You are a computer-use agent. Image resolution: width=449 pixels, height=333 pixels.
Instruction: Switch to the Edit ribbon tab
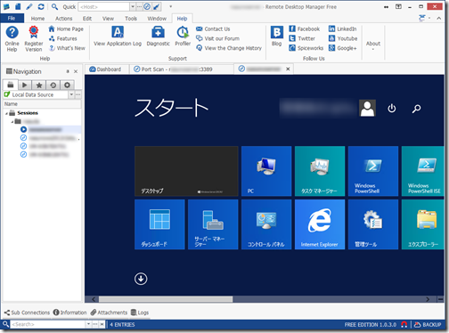click(x=87, y=19)
